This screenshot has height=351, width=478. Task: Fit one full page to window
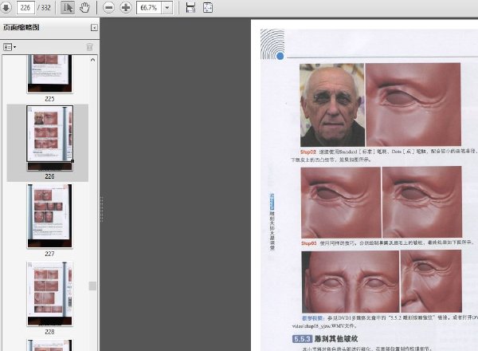(208, 7)
